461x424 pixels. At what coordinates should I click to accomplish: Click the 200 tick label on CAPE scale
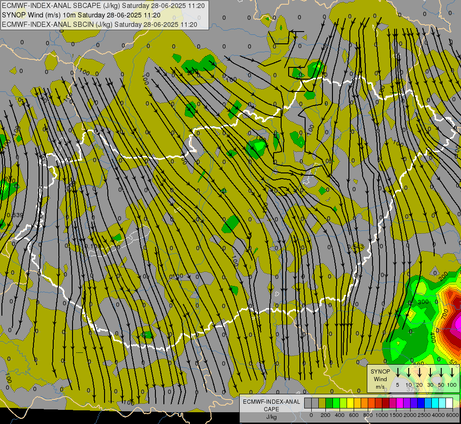325,415
